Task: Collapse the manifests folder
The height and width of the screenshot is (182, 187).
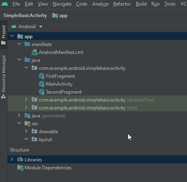Action: [x=19, y=44]
